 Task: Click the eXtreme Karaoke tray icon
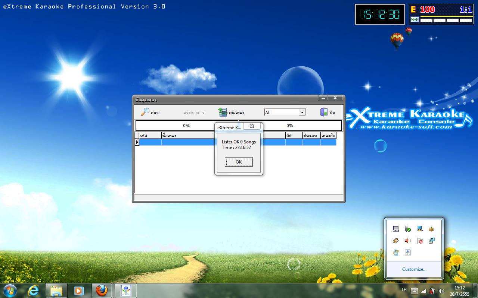coord(408,253)
